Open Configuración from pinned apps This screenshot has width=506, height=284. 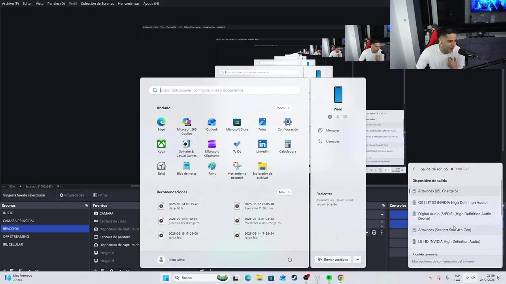point(287,124)
